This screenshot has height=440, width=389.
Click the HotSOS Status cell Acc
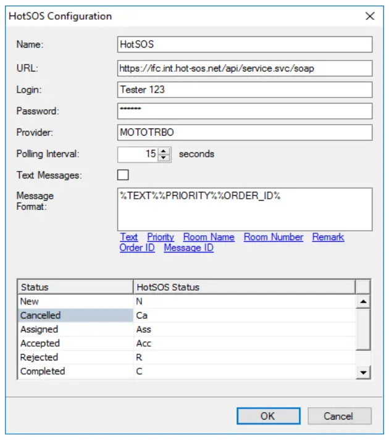(245, 344)
